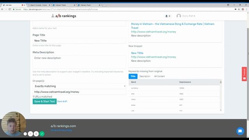Click the Meta Description text area

[79, 62]
